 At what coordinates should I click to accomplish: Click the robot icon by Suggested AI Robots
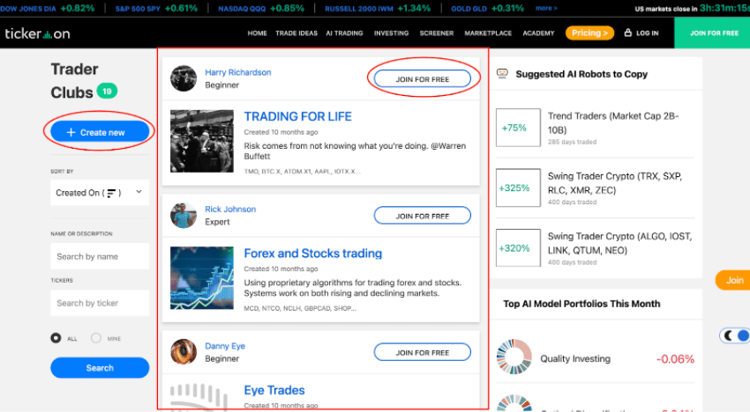tap(502, 74)
